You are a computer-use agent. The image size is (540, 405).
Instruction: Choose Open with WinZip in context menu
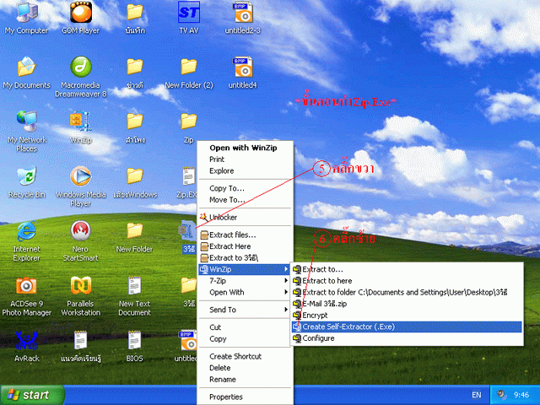point(246,148)
